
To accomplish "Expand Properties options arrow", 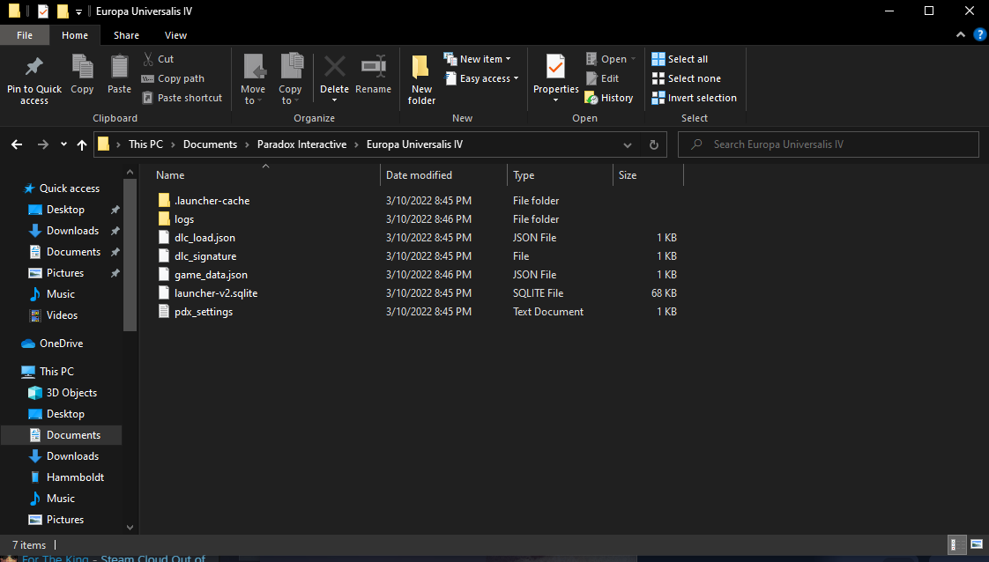I will [x=555, y=100].
